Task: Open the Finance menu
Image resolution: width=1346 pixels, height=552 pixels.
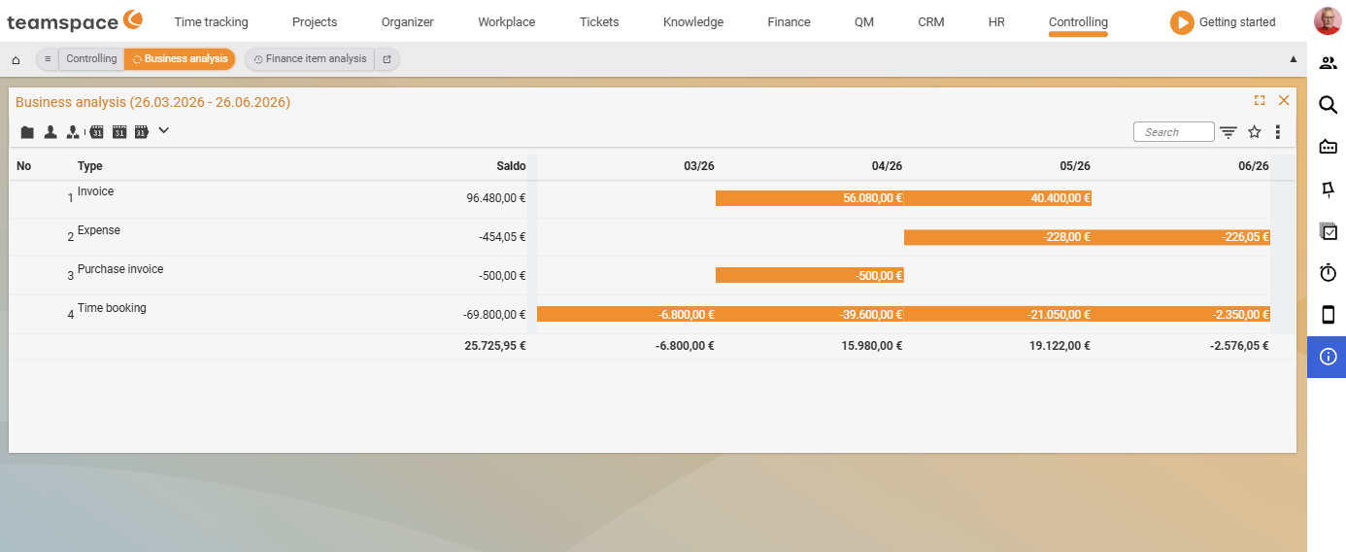Action: tap(789, 21)
